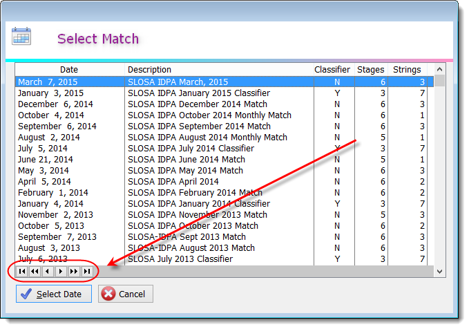Confirm with the Select Date button
The height and width of the screenshot is (329, 469).
54,294
